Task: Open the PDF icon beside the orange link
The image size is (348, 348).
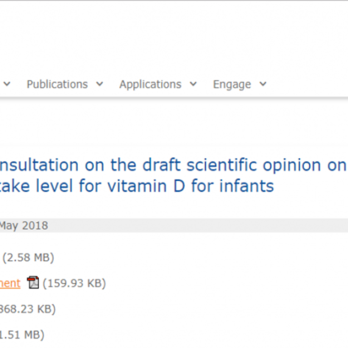Action: tap(33, 283)
